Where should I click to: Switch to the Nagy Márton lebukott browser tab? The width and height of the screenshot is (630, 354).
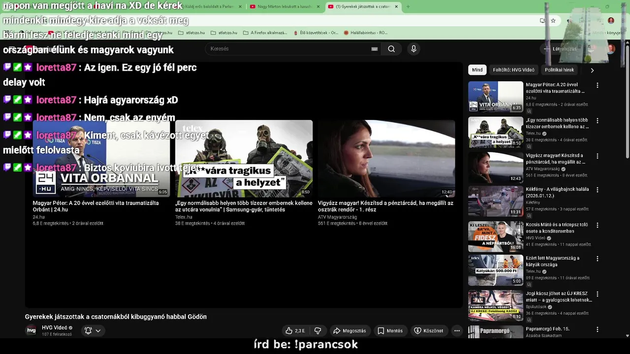click(x=284, y=6)
